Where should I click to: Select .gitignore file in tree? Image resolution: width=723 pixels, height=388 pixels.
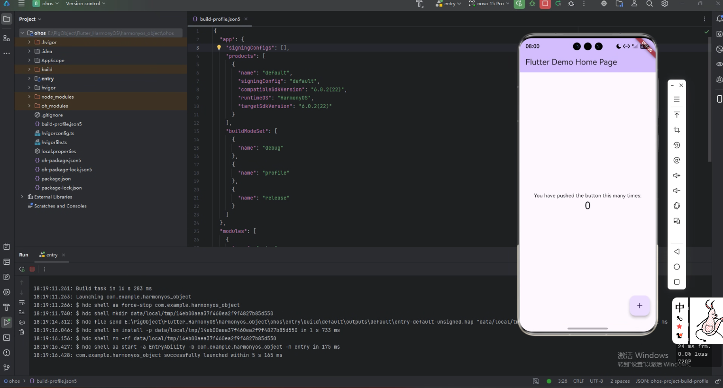[52, 115]
